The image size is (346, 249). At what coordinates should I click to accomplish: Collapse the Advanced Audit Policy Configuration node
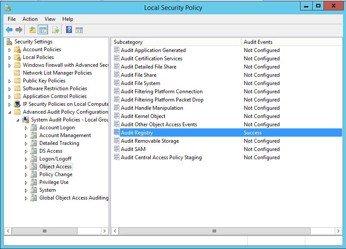tap(10, 112)
